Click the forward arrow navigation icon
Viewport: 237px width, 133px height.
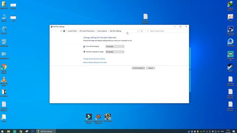click(56, 31)
